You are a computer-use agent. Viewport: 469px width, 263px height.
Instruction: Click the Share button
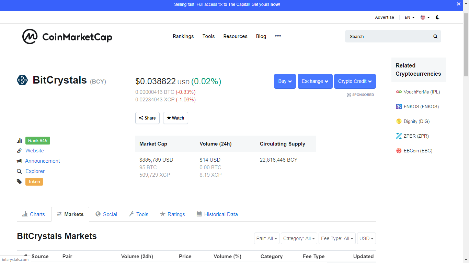click(x=147, y=118)
